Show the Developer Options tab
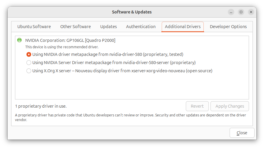The height and width of the screenshot is (148, 264). [228, 27]
